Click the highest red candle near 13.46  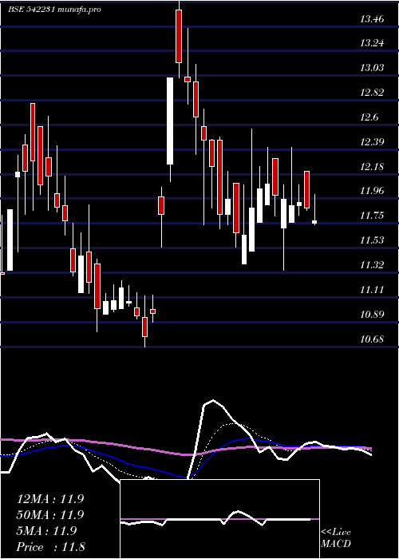tap(179, 37)
